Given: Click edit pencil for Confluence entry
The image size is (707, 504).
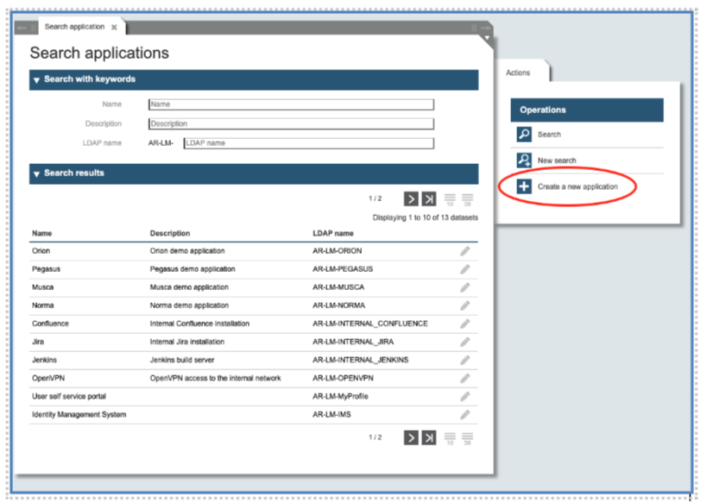Looking at the screenshot, I should [465, 324].
